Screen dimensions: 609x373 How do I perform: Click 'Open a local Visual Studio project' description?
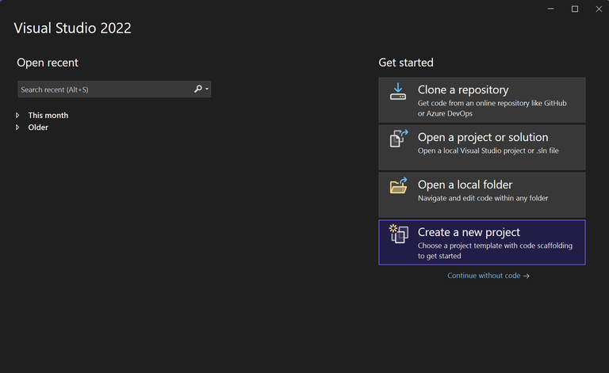point(488,150)
